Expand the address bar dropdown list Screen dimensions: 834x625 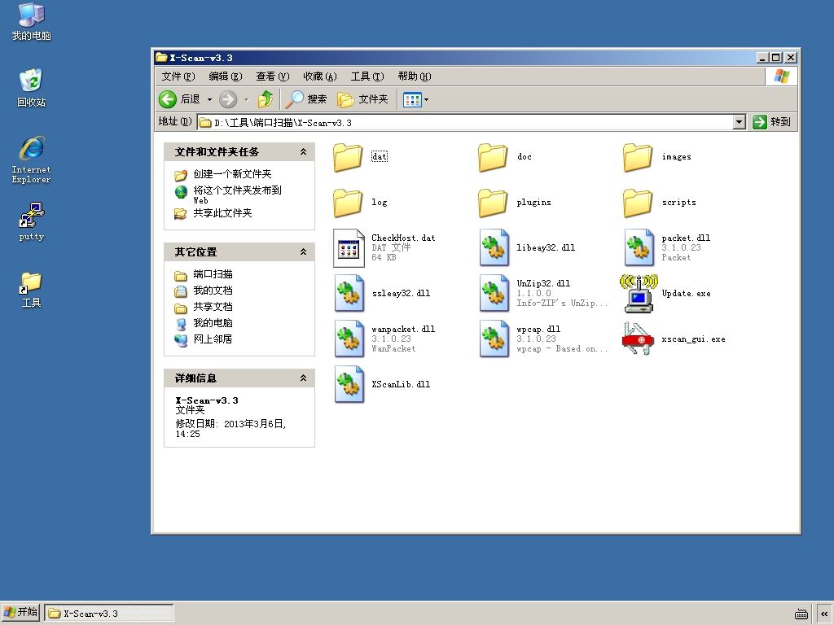pyautogui.click(x=740, y=122)
